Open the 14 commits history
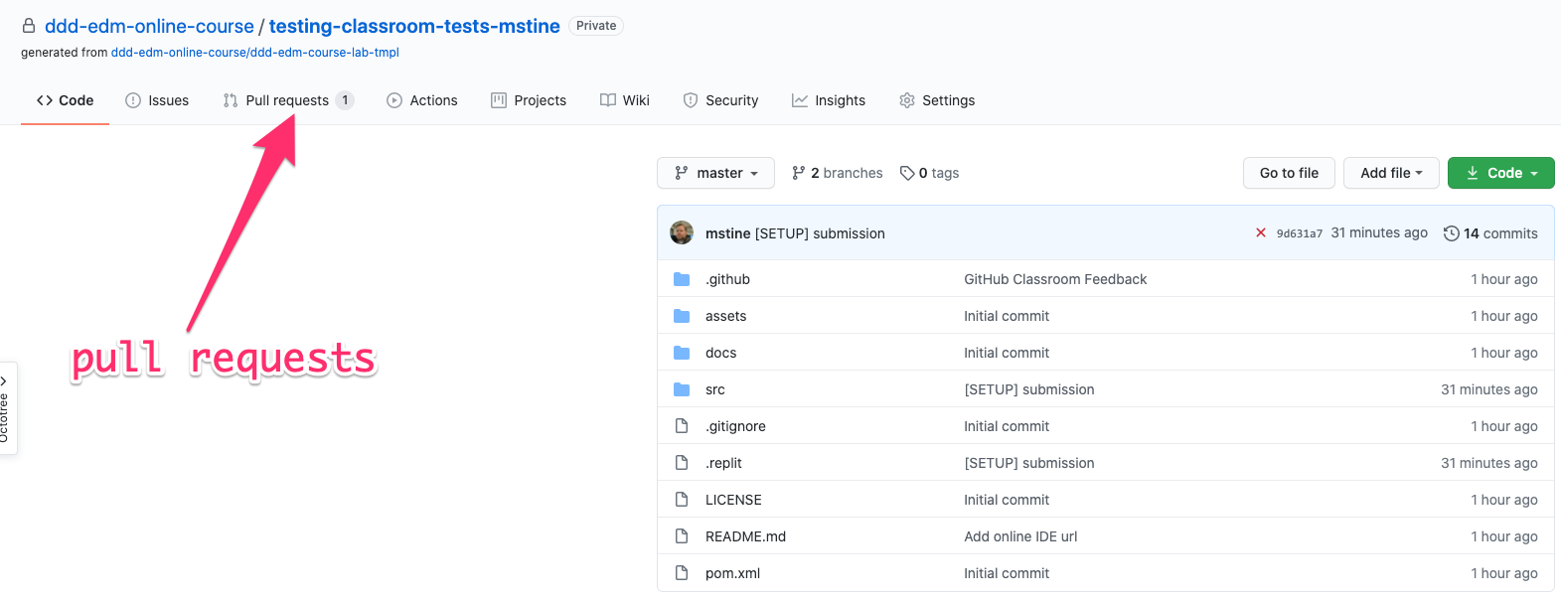Viewport: 1561px width, 604px height. pos(1490,233)
